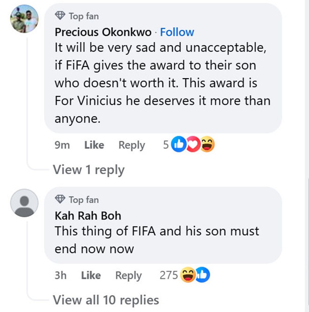The height and width of the screenshot is (312, 309).
Task: Reply to Precious Okonkwo's comment
Action: coord(132,145)
